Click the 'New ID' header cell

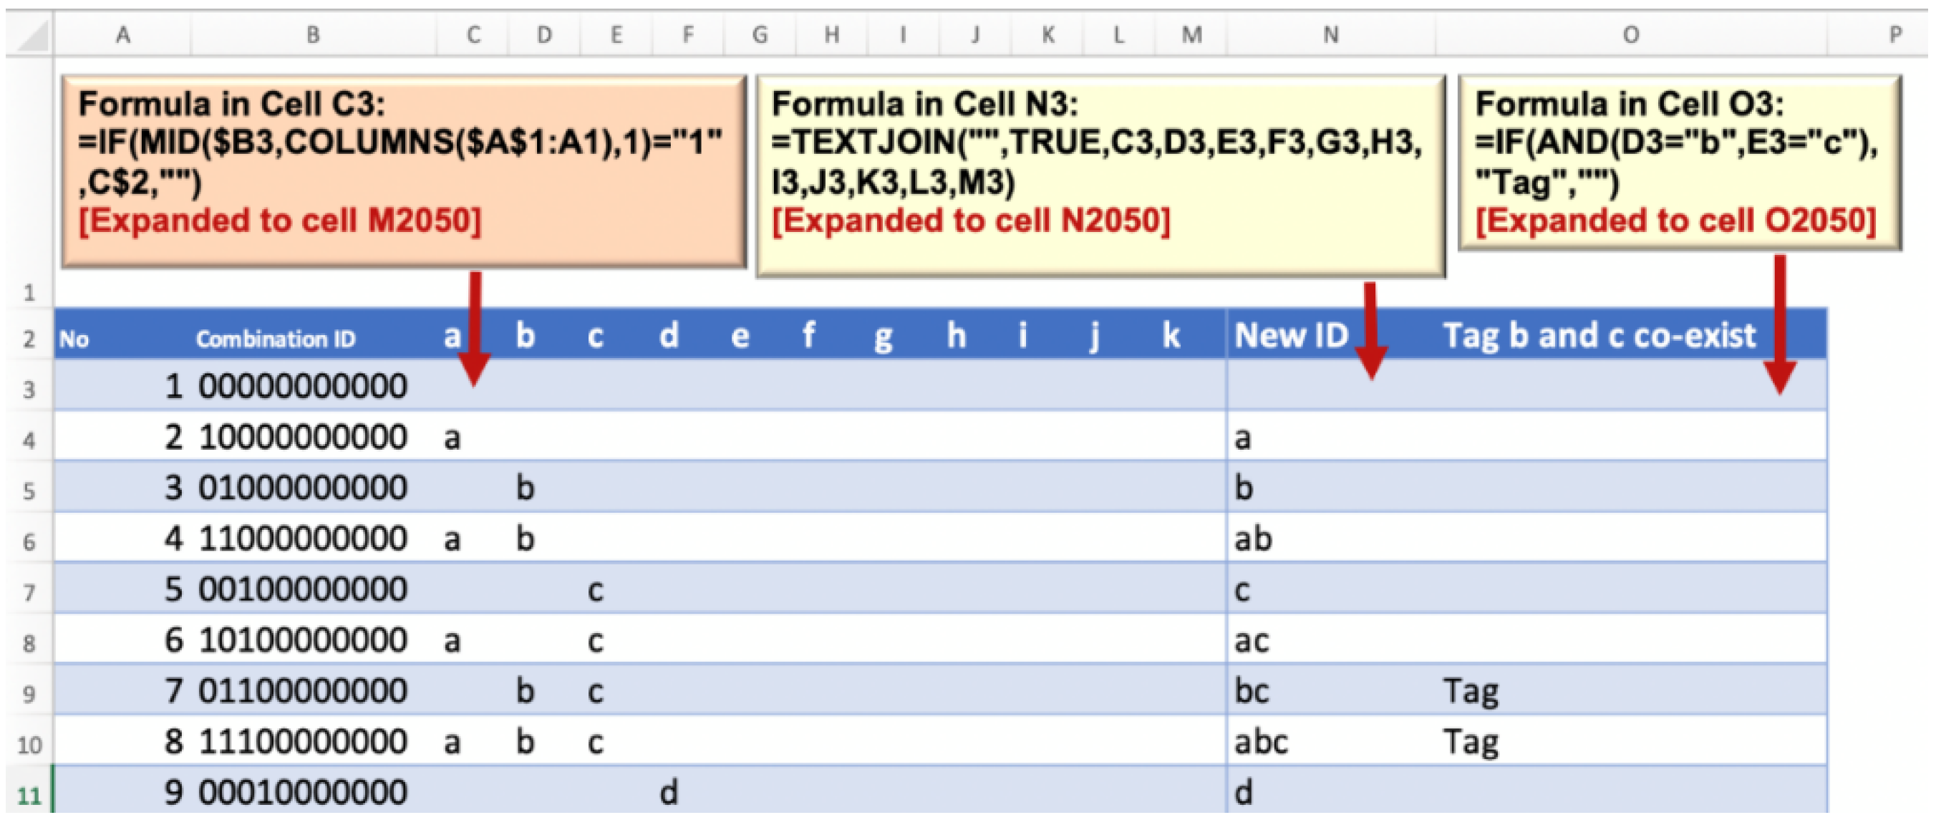click(x=1291, y=335)
